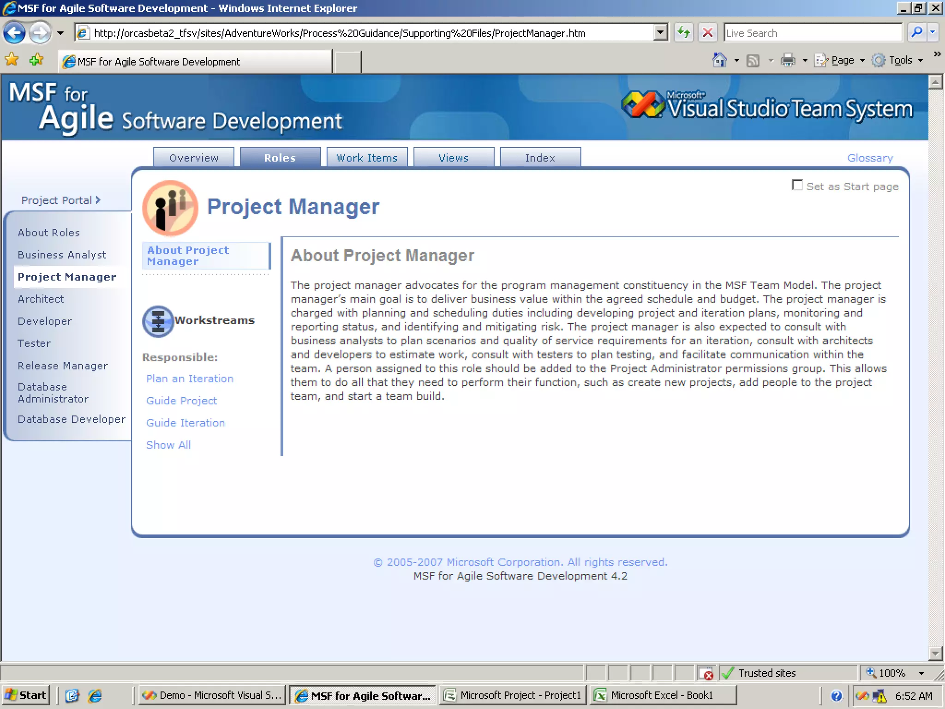Screen dimensions: 945x709
Task: Switch to the Overview tab
Action: [x=194, y=158]
